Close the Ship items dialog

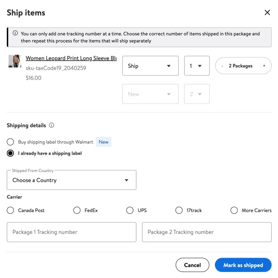(x=267, y=13)
